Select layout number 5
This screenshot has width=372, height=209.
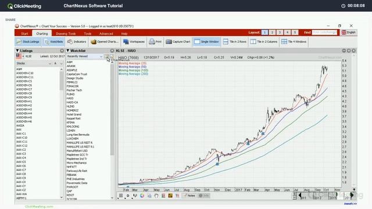295,33
